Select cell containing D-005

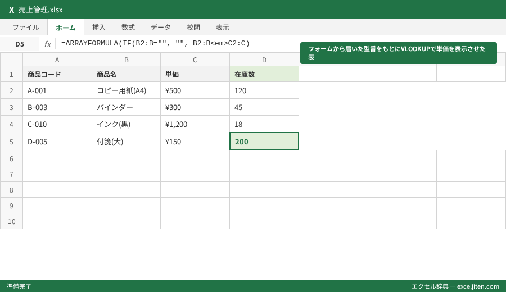[x=57, y=142]
